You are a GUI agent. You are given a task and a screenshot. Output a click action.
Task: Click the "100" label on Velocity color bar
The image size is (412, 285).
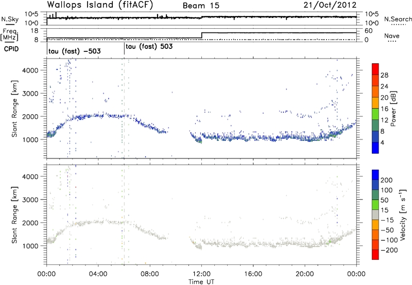click(x=387, y=190)
